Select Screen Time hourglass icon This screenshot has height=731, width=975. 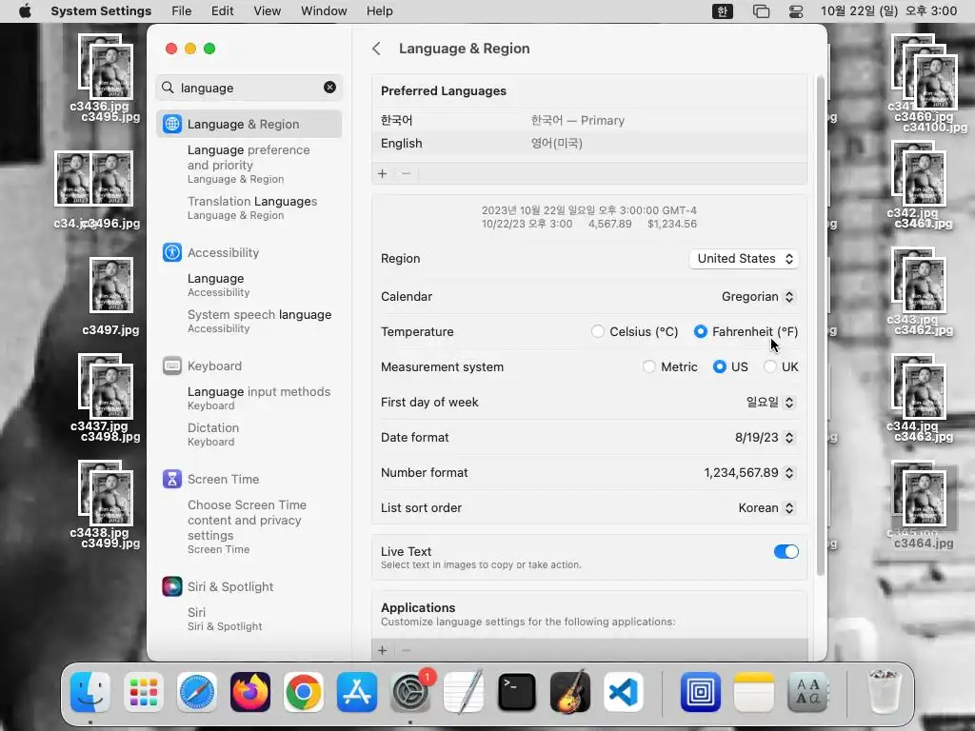click(x=172, y=479)
